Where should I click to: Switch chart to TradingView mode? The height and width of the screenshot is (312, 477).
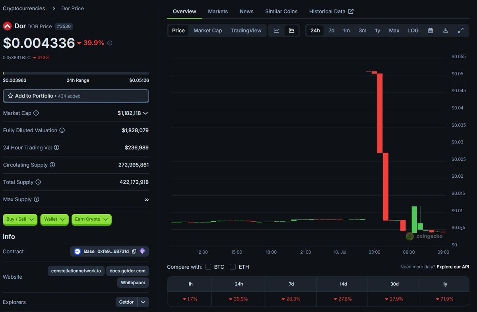[246, 31]
